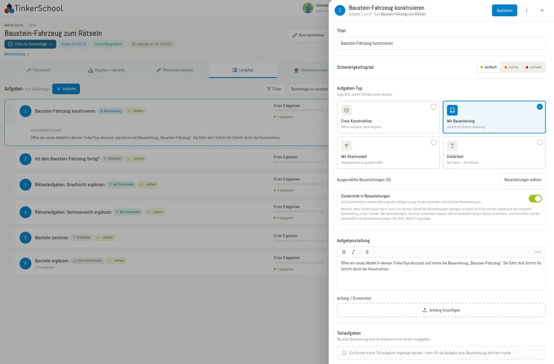Screen dimensions: 554x364
Task: Switch to the Fortschritt tab
Action: [38, 70]
